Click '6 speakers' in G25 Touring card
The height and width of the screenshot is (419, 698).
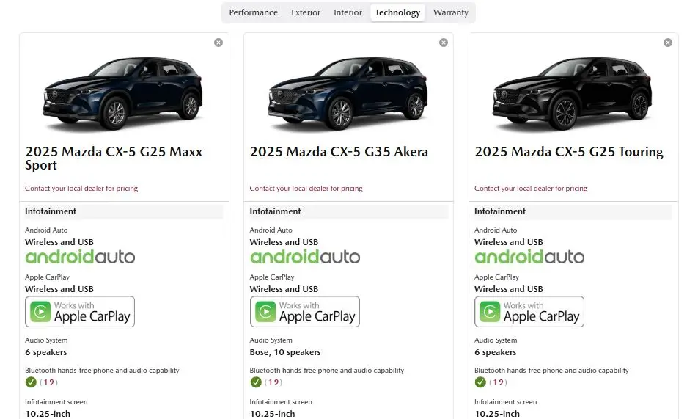496,352
